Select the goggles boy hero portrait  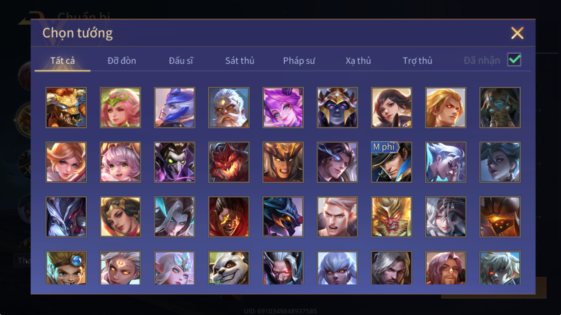click(66, 268)
